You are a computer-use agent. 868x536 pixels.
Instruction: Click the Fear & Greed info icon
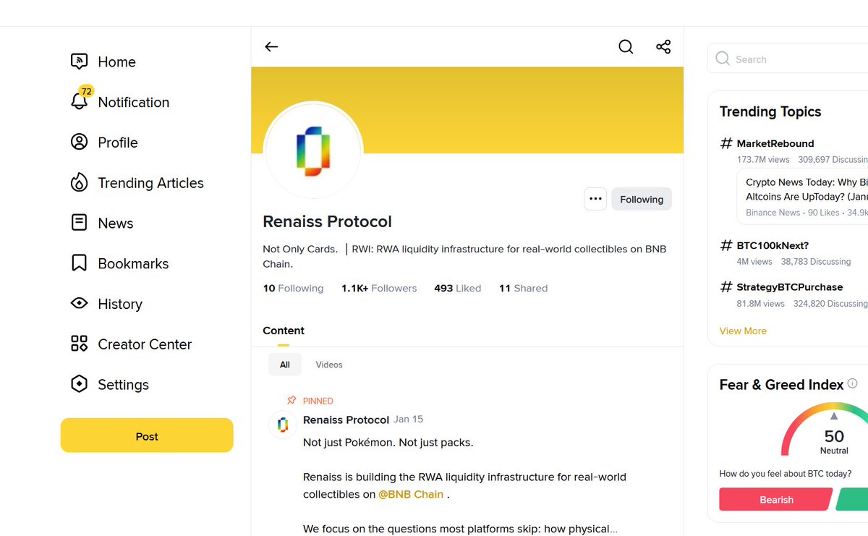coord(852,383)
